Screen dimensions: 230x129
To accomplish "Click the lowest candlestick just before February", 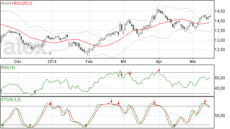I will coord(88,52).
